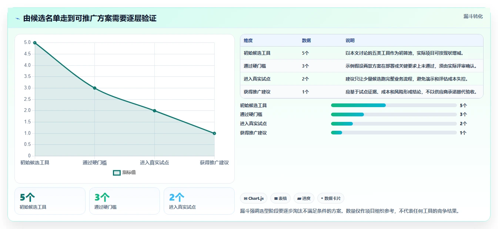Click the footer note starting 漏斗强调选型阶段
This screenshot has height=229, width=498.
(x=350, y=211)
